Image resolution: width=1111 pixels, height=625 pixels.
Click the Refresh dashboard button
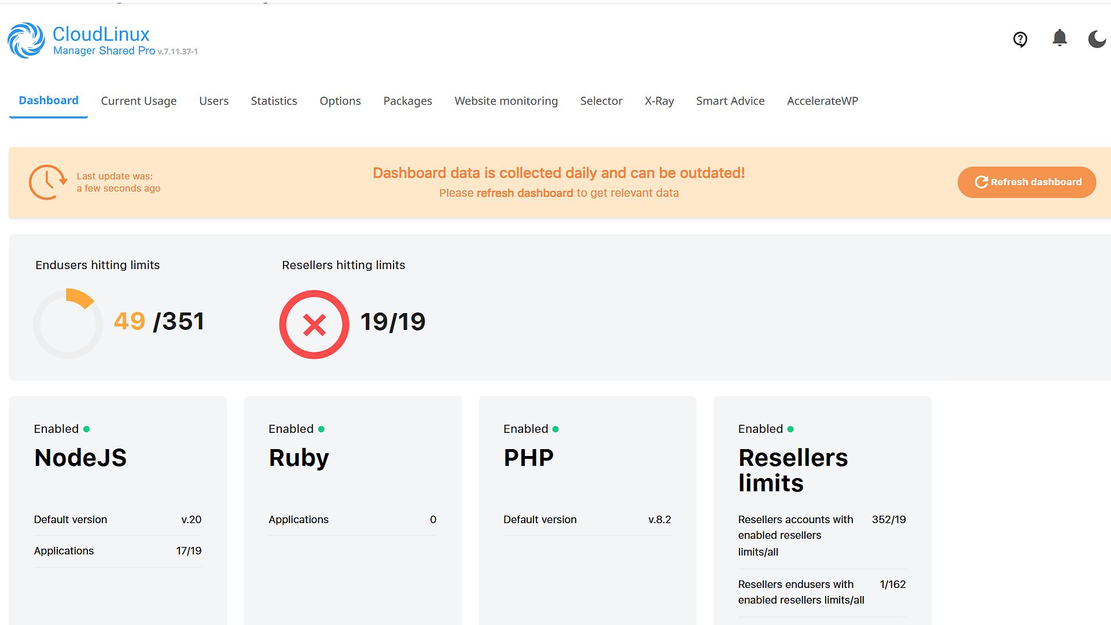(1027, 182)
